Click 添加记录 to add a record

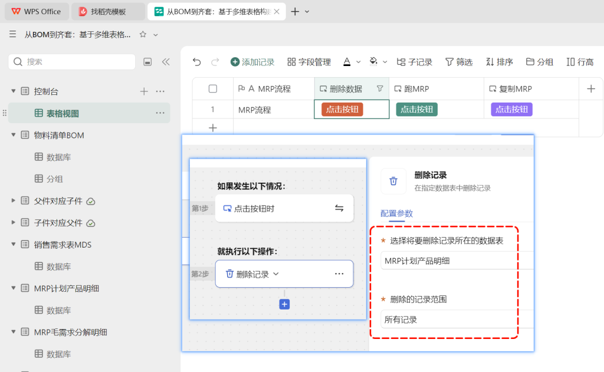[252, 62]
